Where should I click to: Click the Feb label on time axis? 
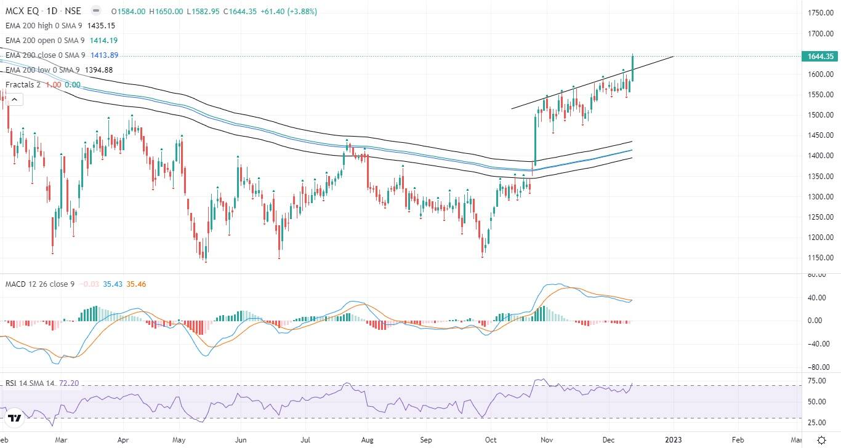coord(737,440)
